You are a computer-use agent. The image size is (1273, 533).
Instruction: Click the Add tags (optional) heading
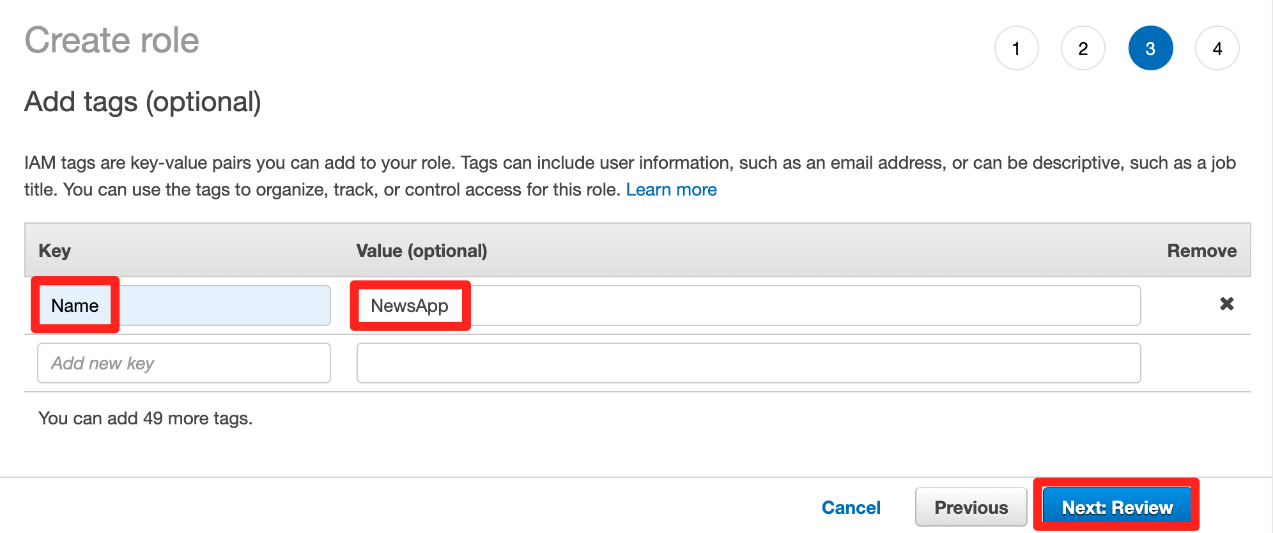143,102
